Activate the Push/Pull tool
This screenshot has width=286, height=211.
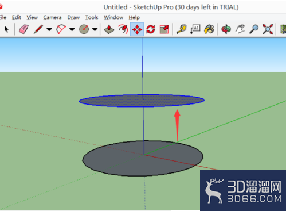tap(109, 29)
